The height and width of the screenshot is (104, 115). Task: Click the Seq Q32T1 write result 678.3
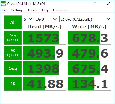(x=89, y=38)
